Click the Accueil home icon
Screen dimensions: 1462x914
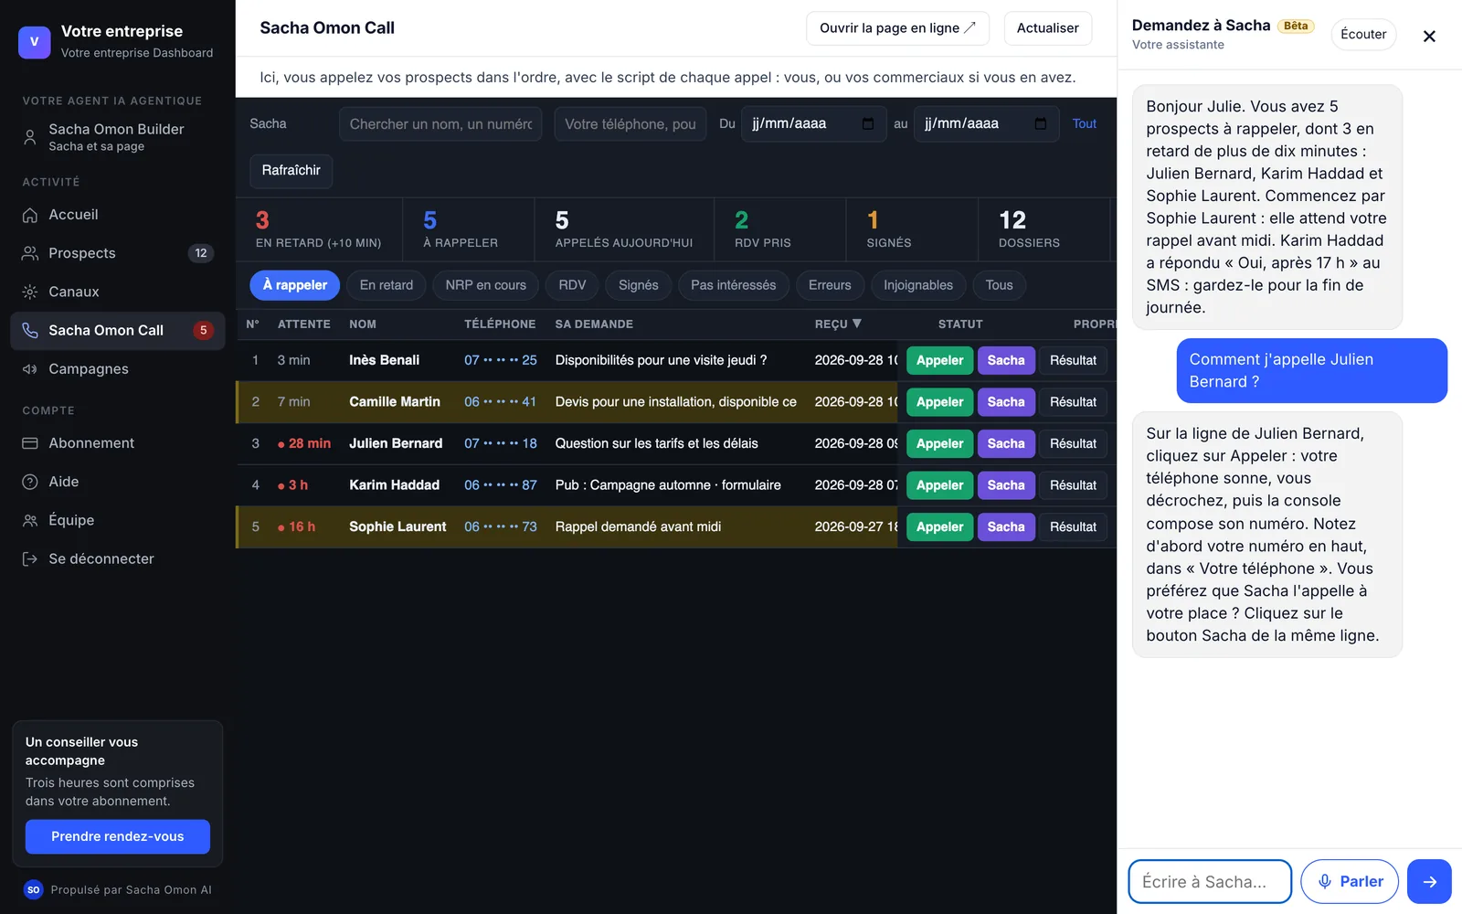coord(30,215)
